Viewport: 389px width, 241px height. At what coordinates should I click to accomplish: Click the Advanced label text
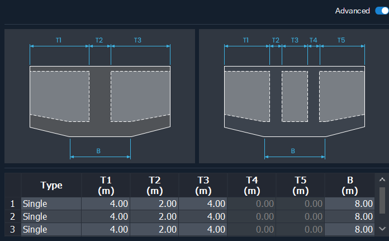click(x=352, y=11)
